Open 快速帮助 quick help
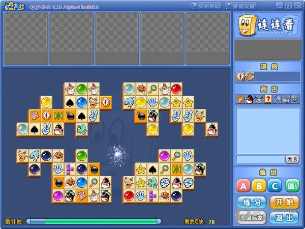The height and width of the screenshot is (229, 305). [205, 6]
